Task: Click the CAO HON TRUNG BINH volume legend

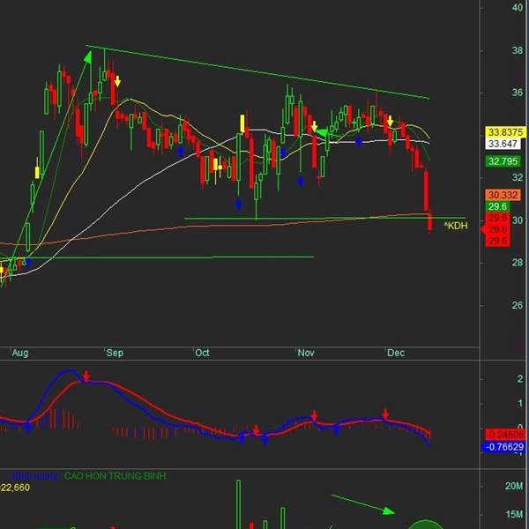Action: click(115, 476)
